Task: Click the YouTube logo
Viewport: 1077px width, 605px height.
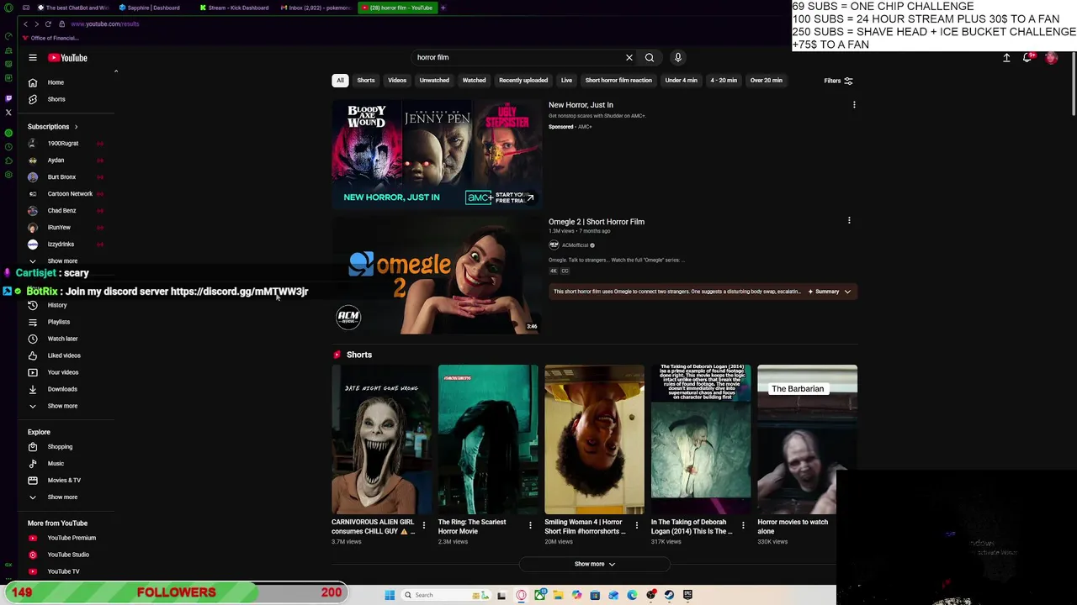Action: click(x=67, y=58)
